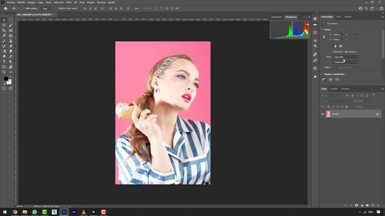This screenshot has height=216, width=385.
Task: Select the Hand tool
Action: coord(11,67)
